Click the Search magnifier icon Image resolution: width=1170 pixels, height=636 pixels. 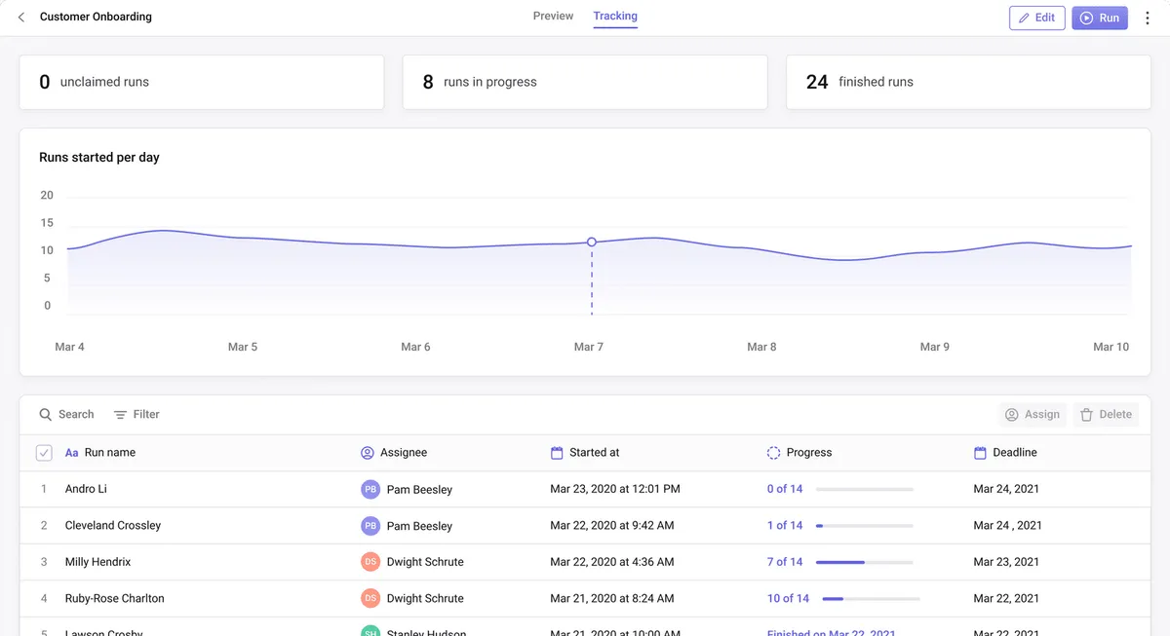tap(46, 415)
